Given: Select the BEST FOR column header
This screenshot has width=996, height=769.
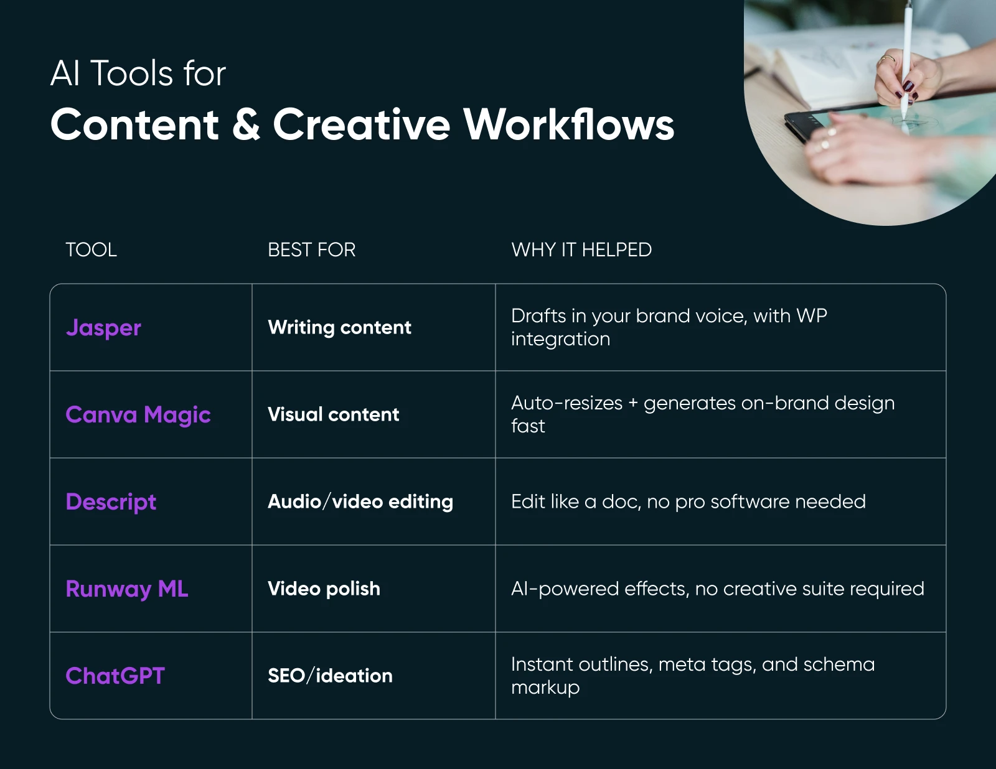Looking at the screenshot, I should tap(311, 249).
